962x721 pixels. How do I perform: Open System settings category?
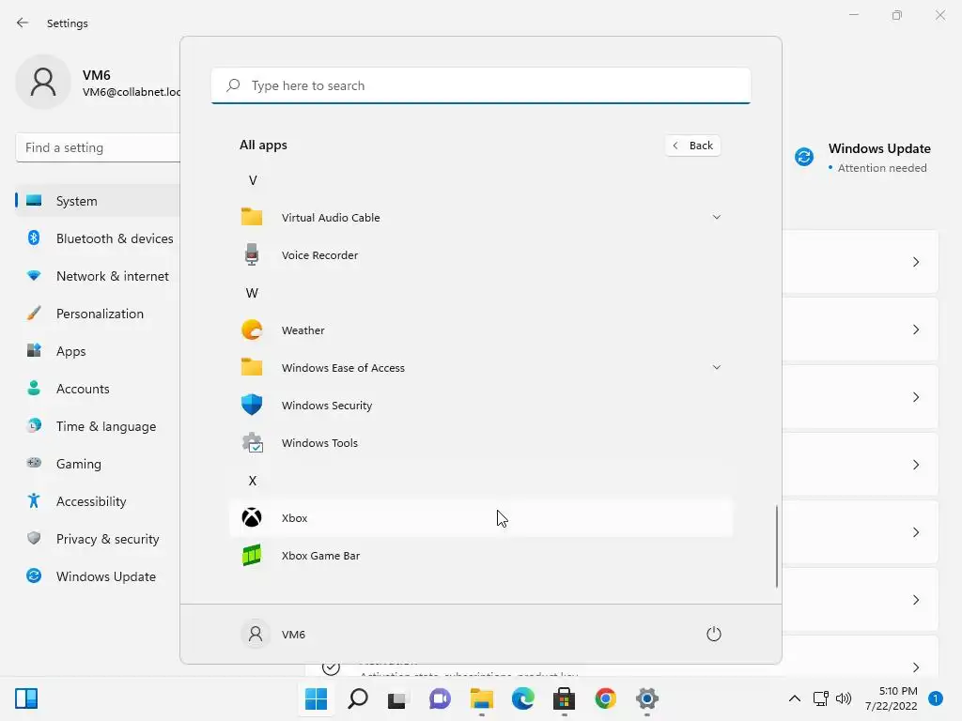point(98,201)
